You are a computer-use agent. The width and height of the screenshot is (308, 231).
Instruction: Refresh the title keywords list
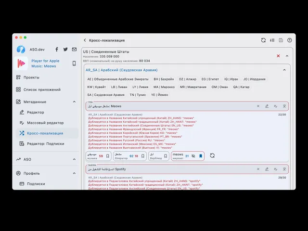pos(212,156)
